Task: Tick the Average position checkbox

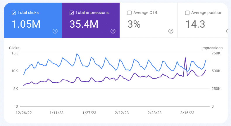Action: click(187, 13)
